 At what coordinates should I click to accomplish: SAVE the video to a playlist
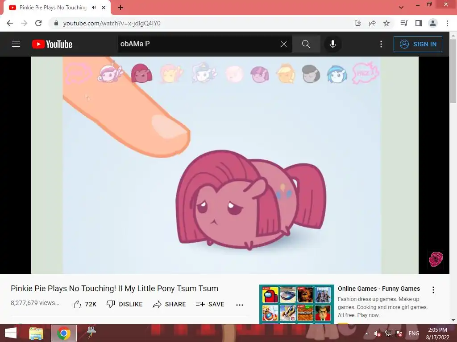(x=210, y=304)
